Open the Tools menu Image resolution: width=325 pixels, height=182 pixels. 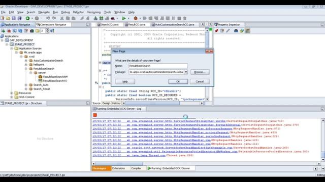108,12
